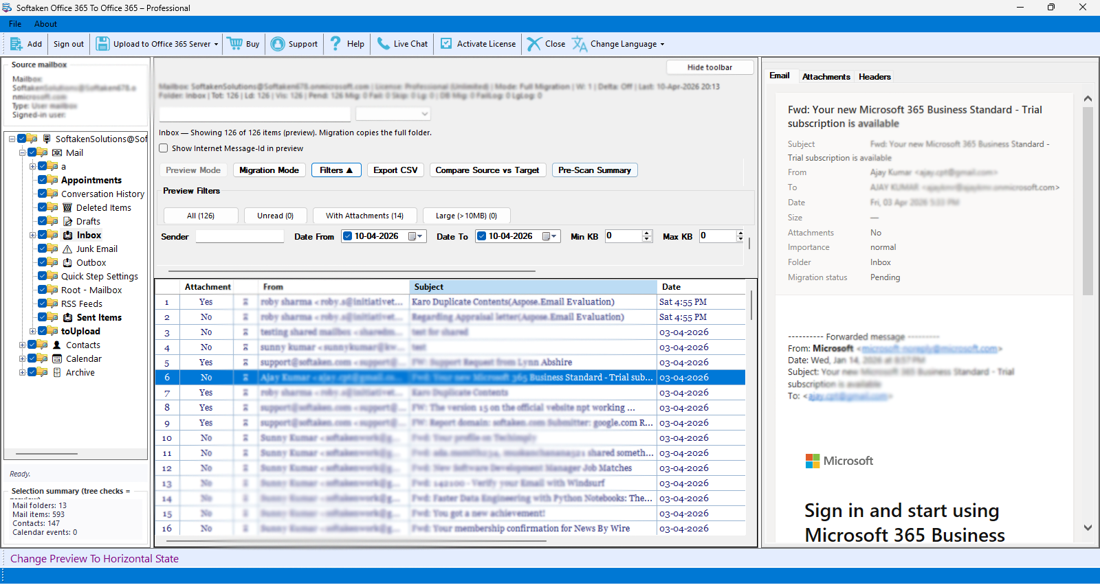Uncheck the Junk Email folder checkbox
This screenshot has height=585, width=1100.
(x=43, y=249)
